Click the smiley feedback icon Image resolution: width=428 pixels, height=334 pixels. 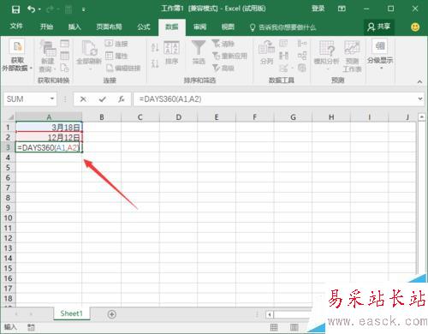point(415,27)
